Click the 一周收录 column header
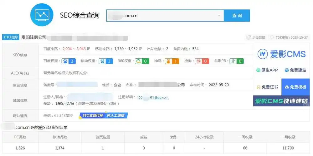 pyautogui.click(x=245, y=137)
